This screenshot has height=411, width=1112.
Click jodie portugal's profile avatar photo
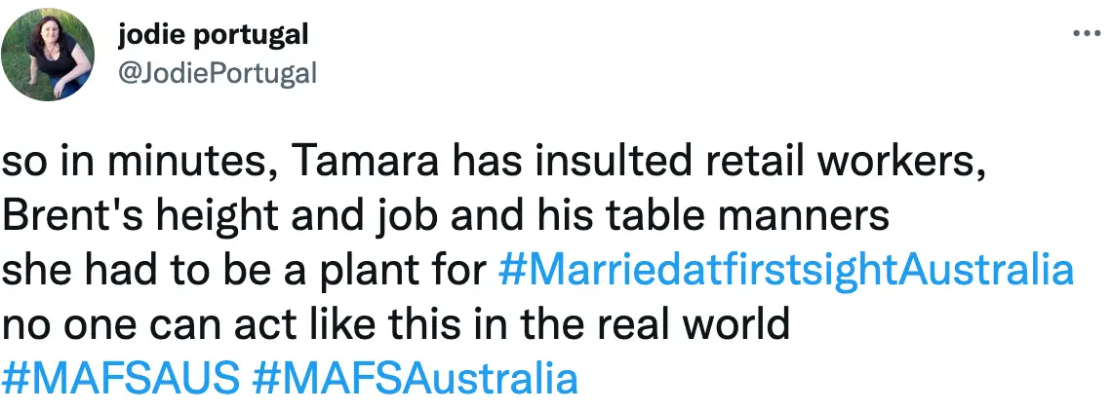click(49, 54)
